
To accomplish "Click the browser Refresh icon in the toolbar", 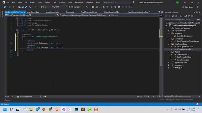I will [86, 7].
